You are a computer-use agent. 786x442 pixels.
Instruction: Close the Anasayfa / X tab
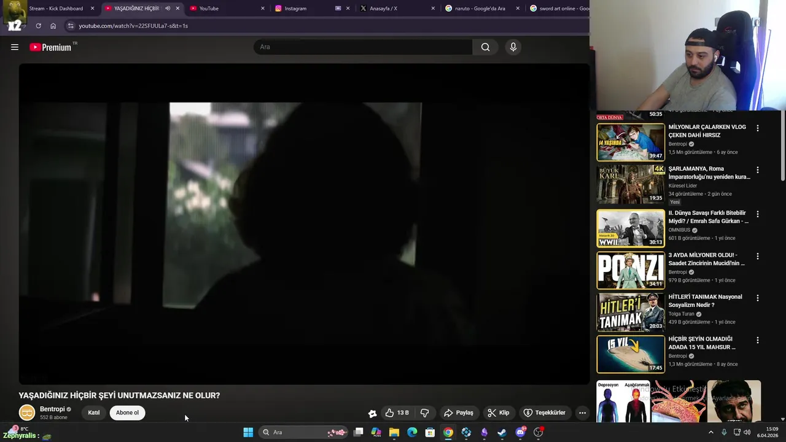point(433,9)
